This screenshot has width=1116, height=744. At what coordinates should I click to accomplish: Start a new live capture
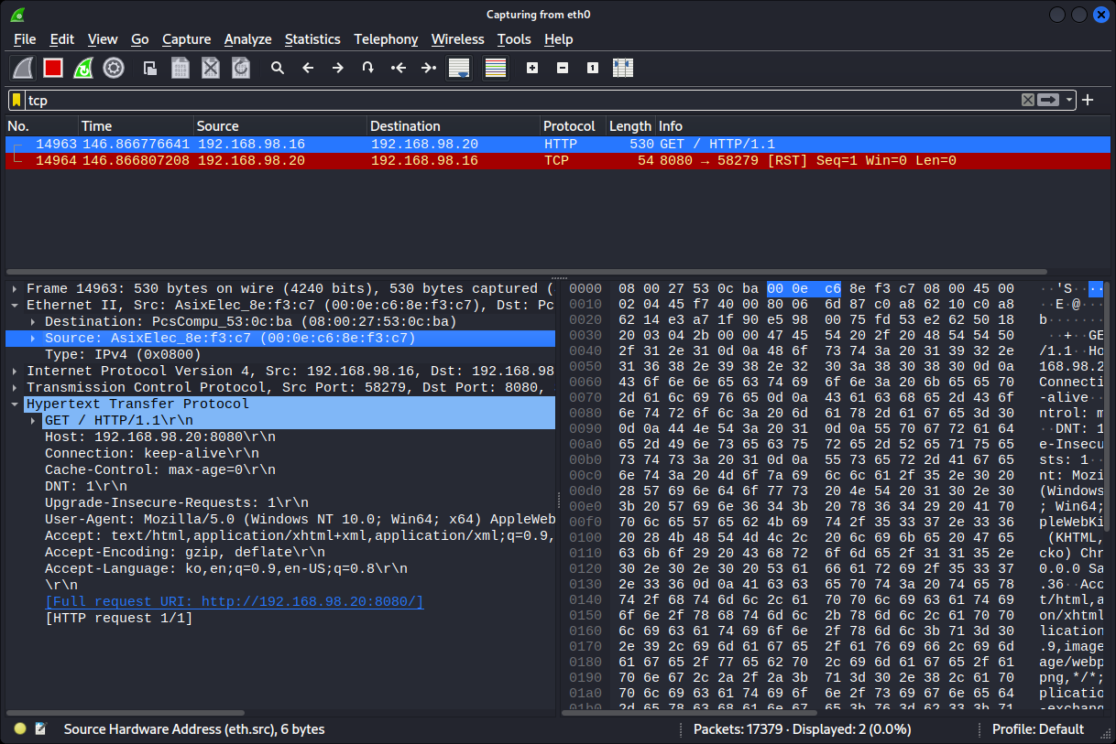(x=22, y=67)
